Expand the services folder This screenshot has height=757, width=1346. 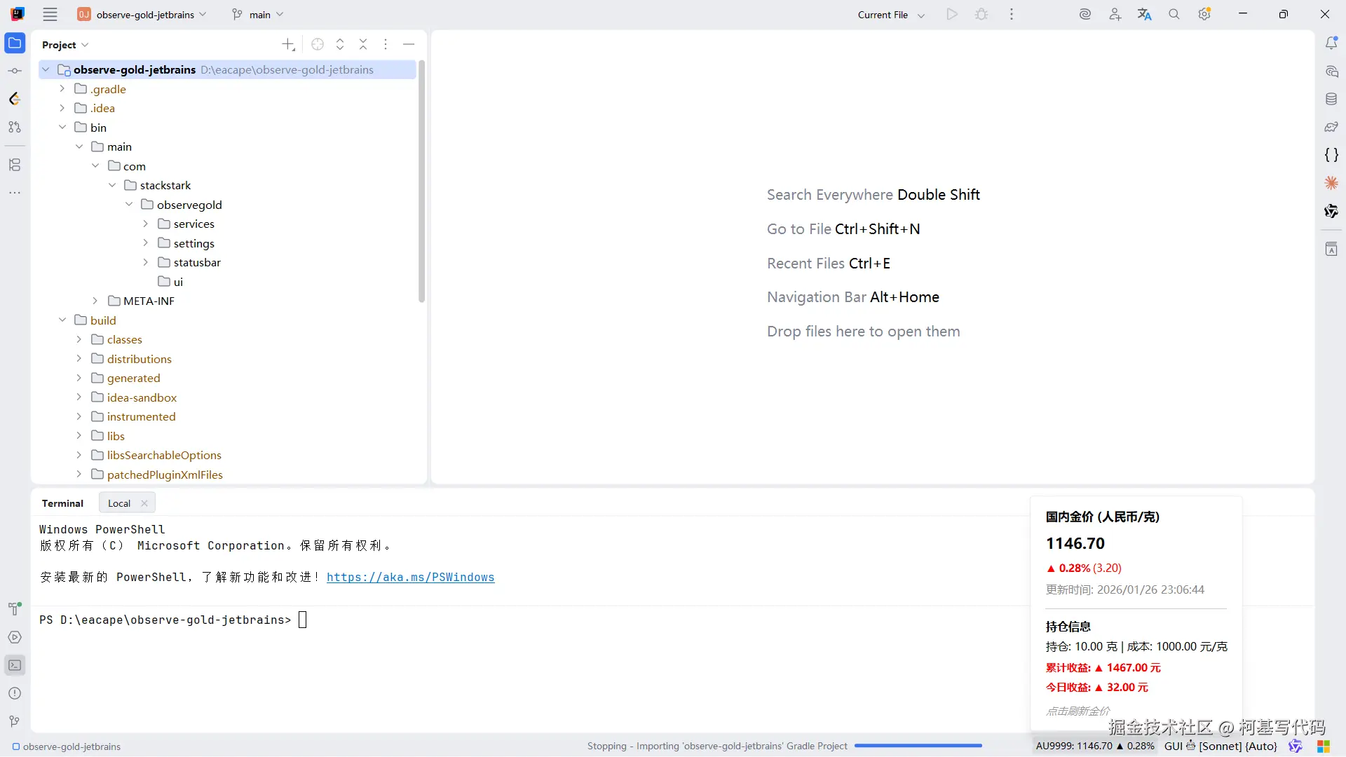[146, 224]
